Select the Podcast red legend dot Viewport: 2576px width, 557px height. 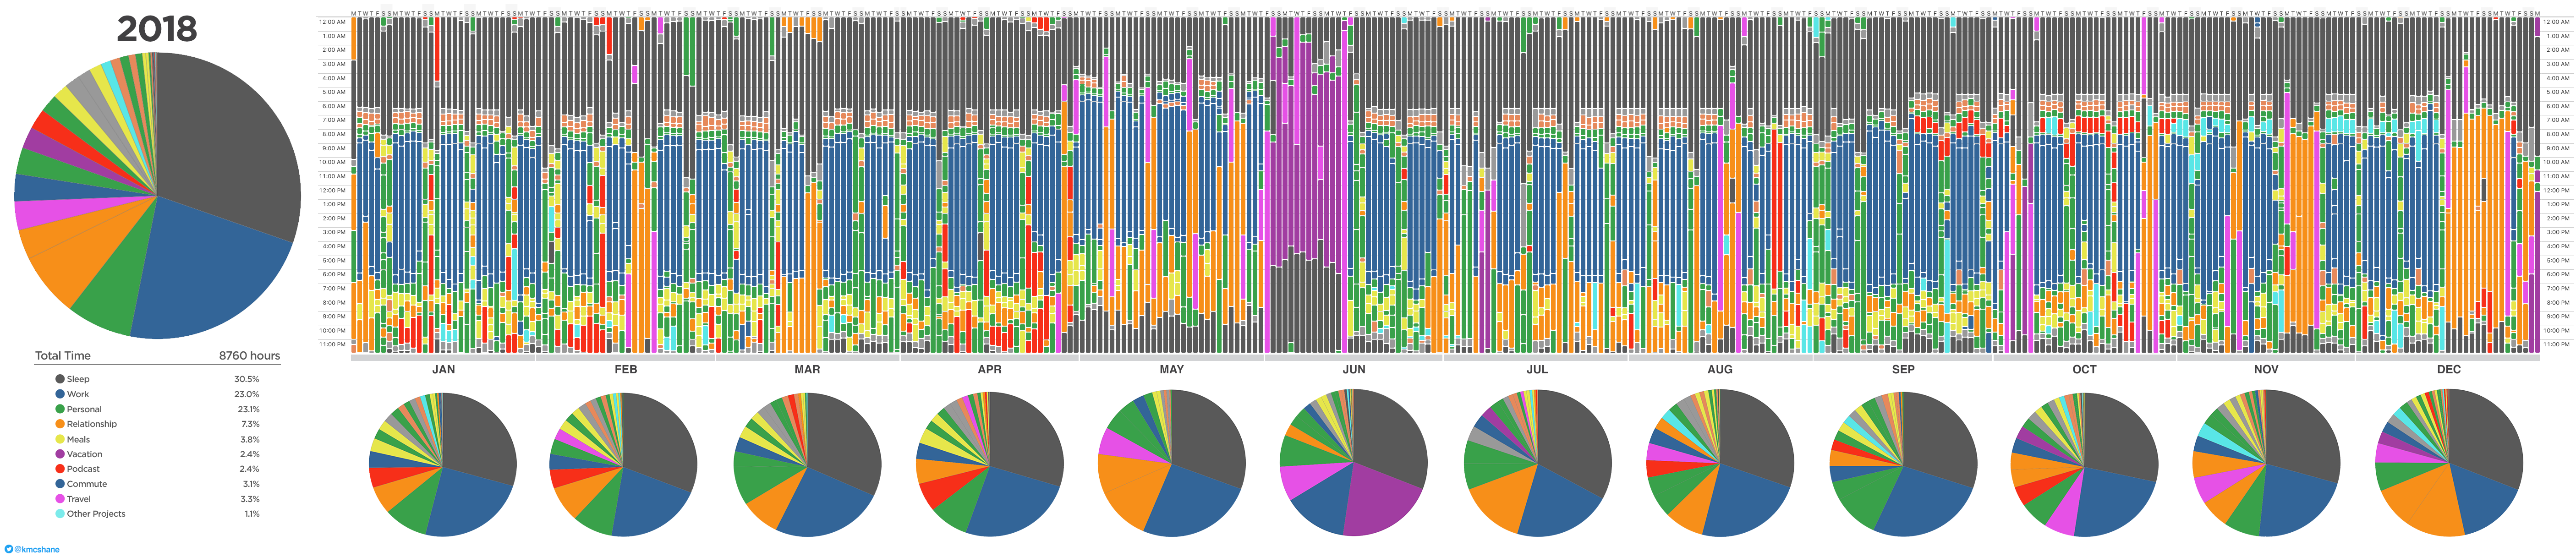(60, 469)
